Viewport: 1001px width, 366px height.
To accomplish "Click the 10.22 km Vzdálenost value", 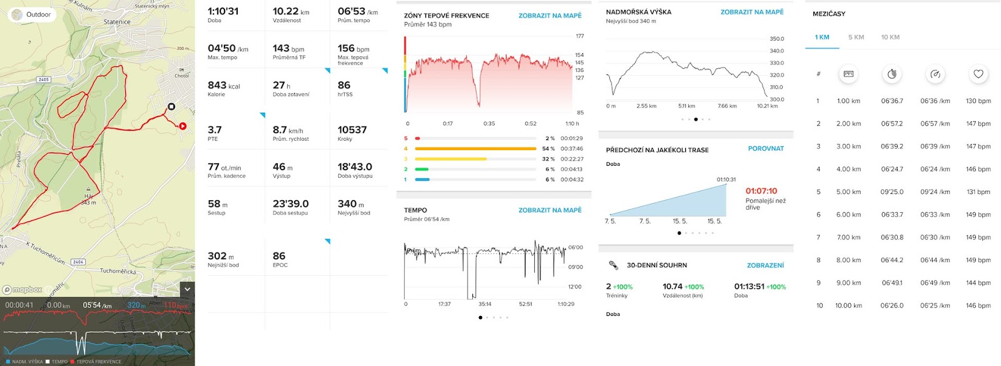I will tap(291, 11).
